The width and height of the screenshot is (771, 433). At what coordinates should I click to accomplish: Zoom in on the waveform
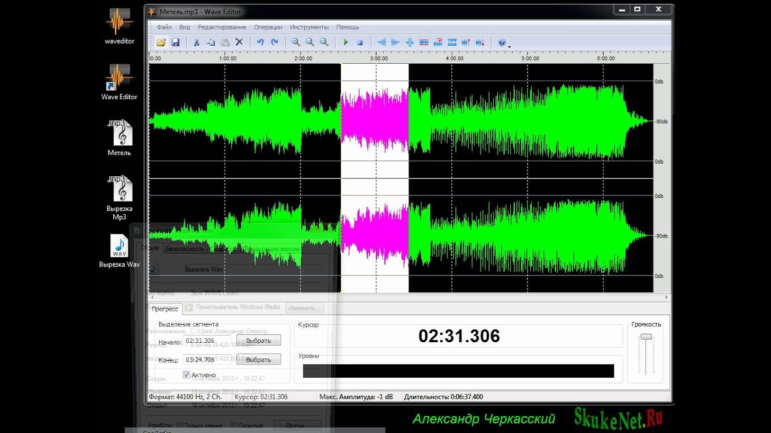click(x=296, y=42)
